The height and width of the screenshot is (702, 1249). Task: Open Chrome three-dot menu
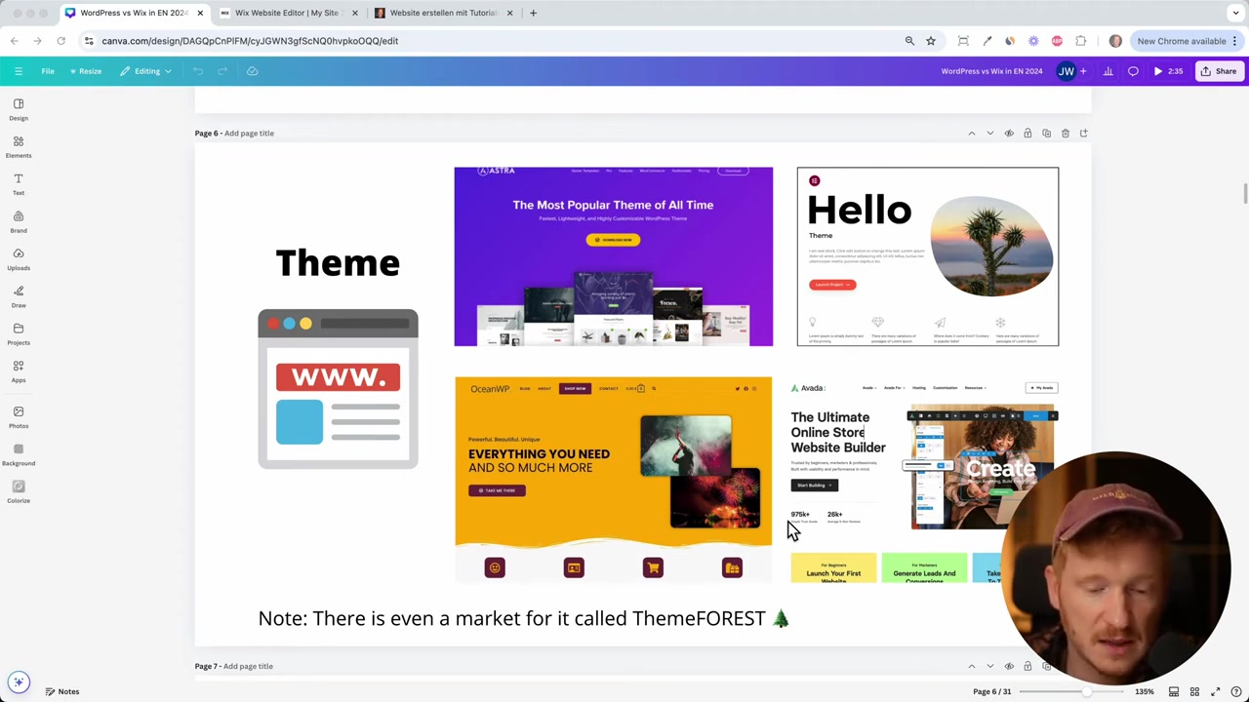(x=1235, y=41)
